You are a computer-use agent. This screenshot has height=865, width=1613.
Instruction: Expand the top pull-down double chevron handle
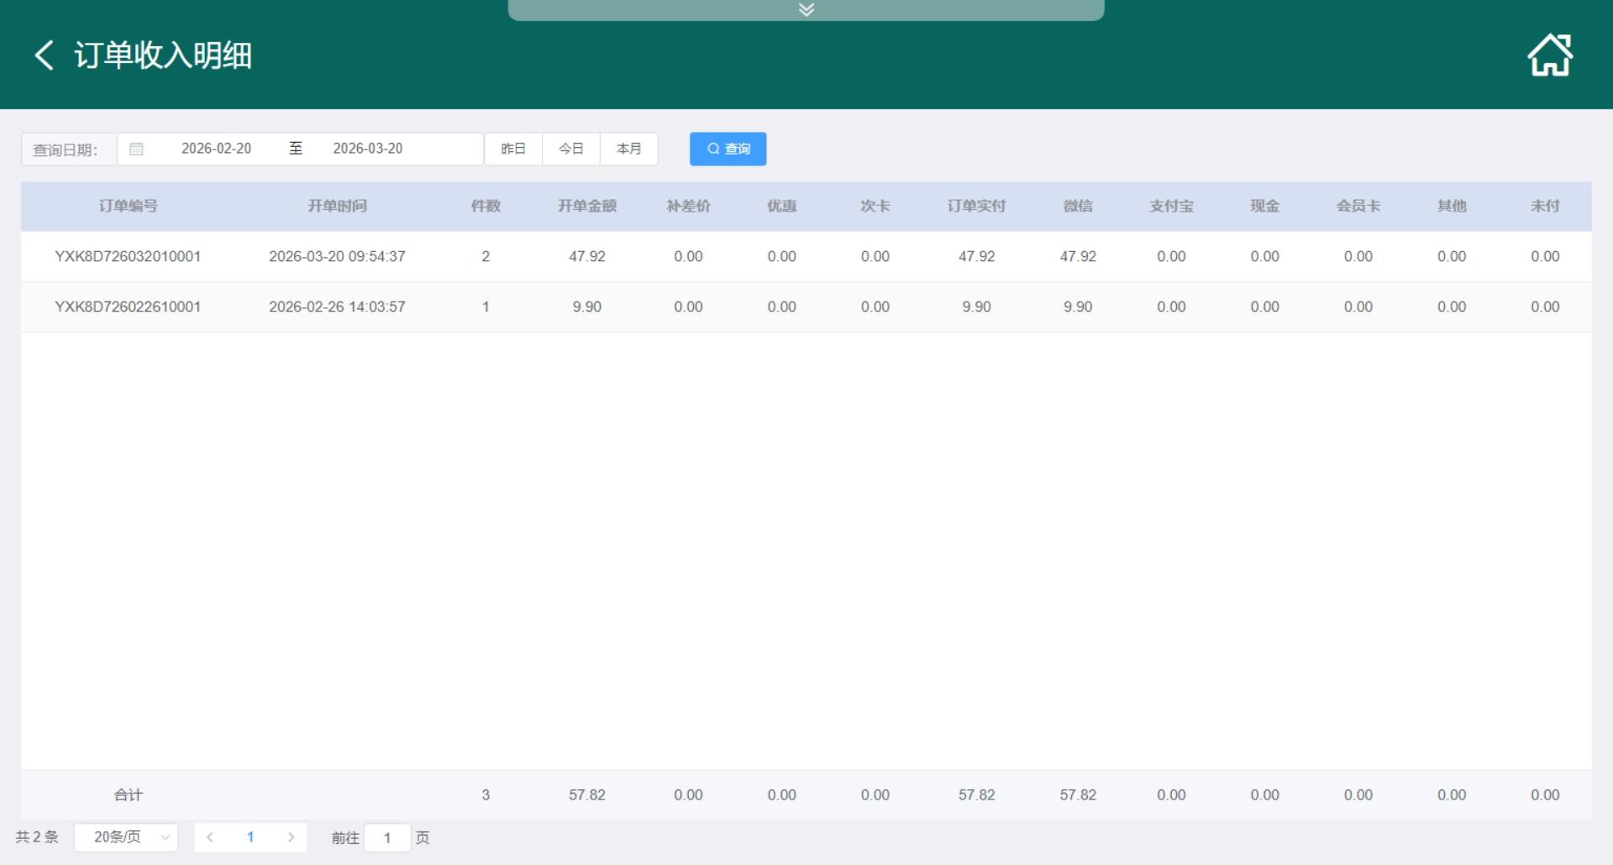[806, 10]
